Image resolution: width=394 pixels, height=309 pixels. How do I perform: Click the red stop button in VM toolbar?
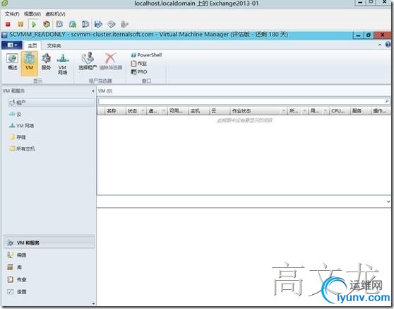pyautogui.click(x=8, y=24)
